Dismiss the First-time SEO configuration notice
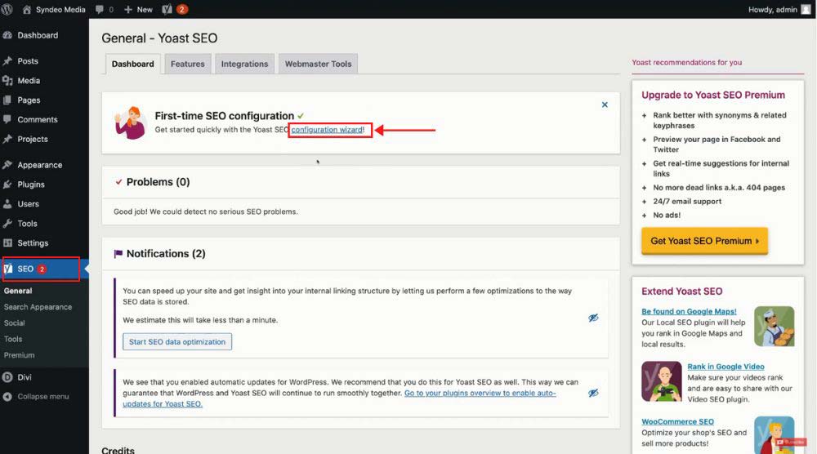The image size is (817, 454). tap(605, 105)
